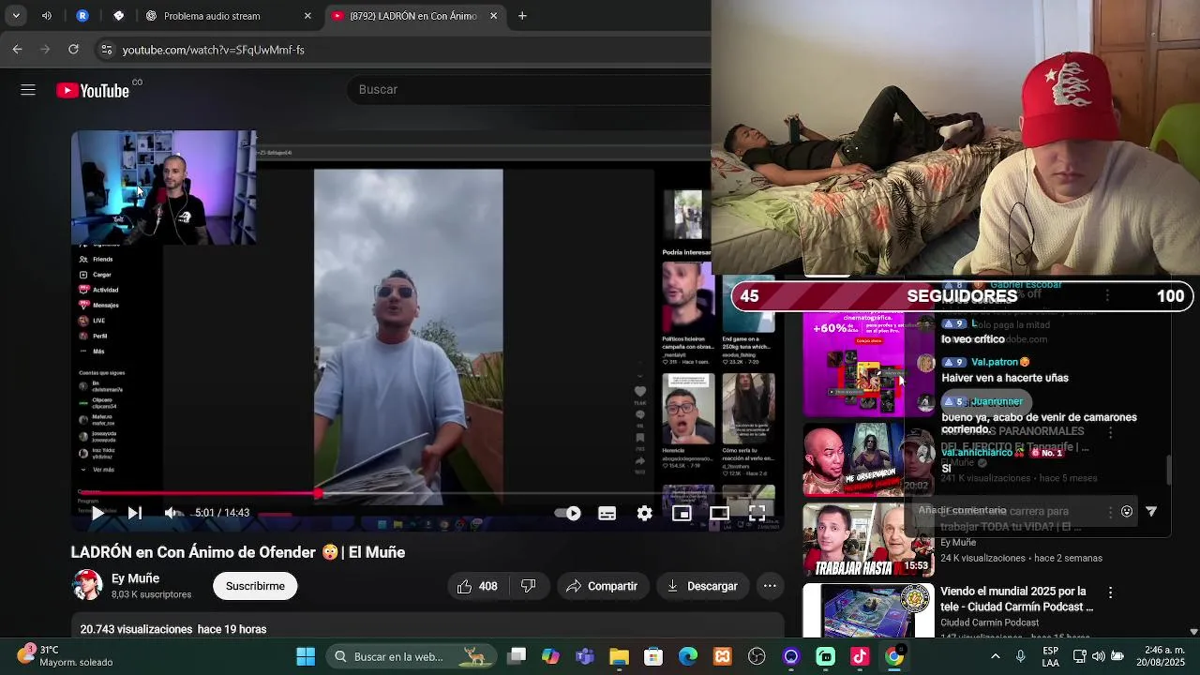Download the video with Descargar

[x=702, y=586]
